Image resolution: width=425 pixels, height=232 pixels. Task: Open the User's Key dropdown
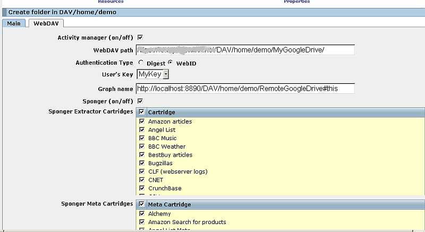coord(152,74)
